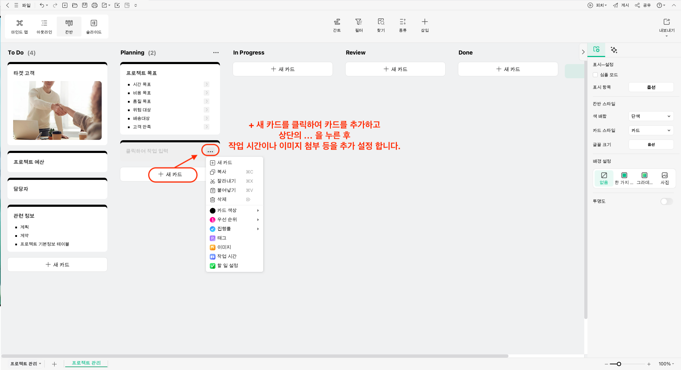Click 새 카드 in the In Progress column

pyautogui.click(x=282, y=69)
